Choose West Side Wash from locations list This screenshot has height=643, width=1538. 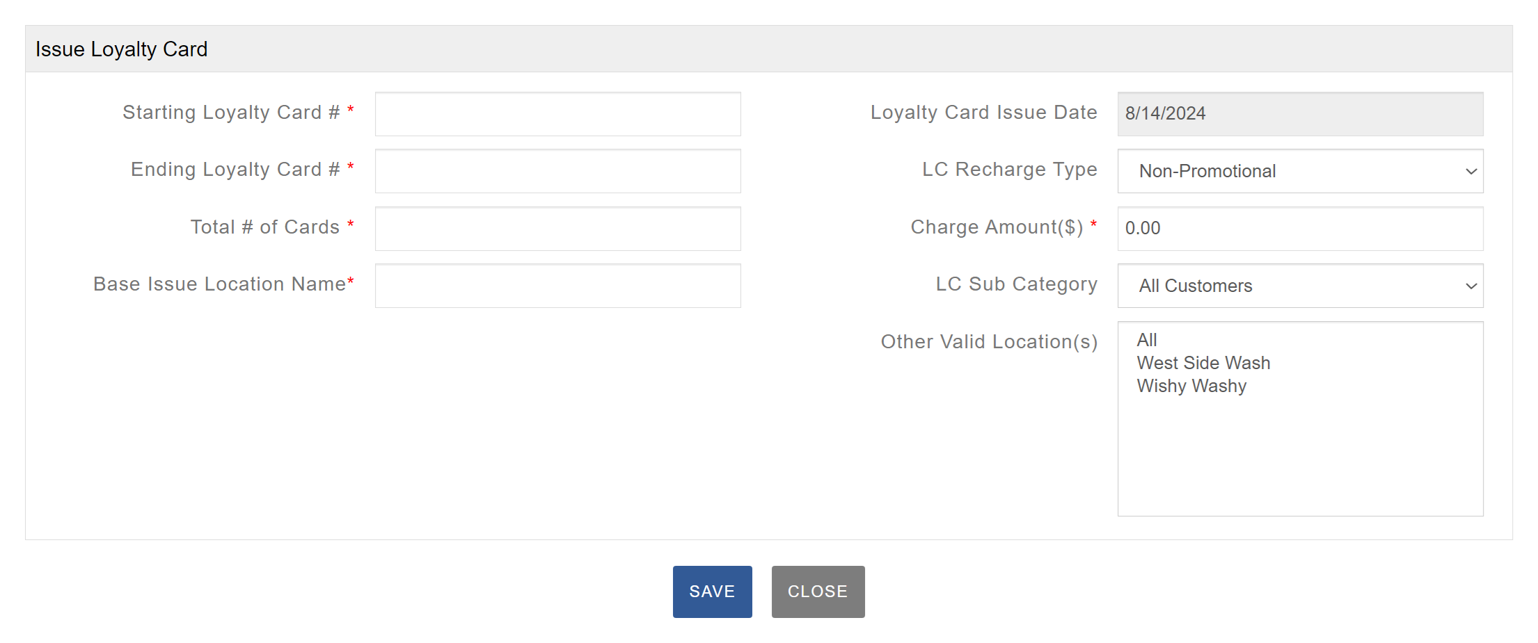point(1203,363)
